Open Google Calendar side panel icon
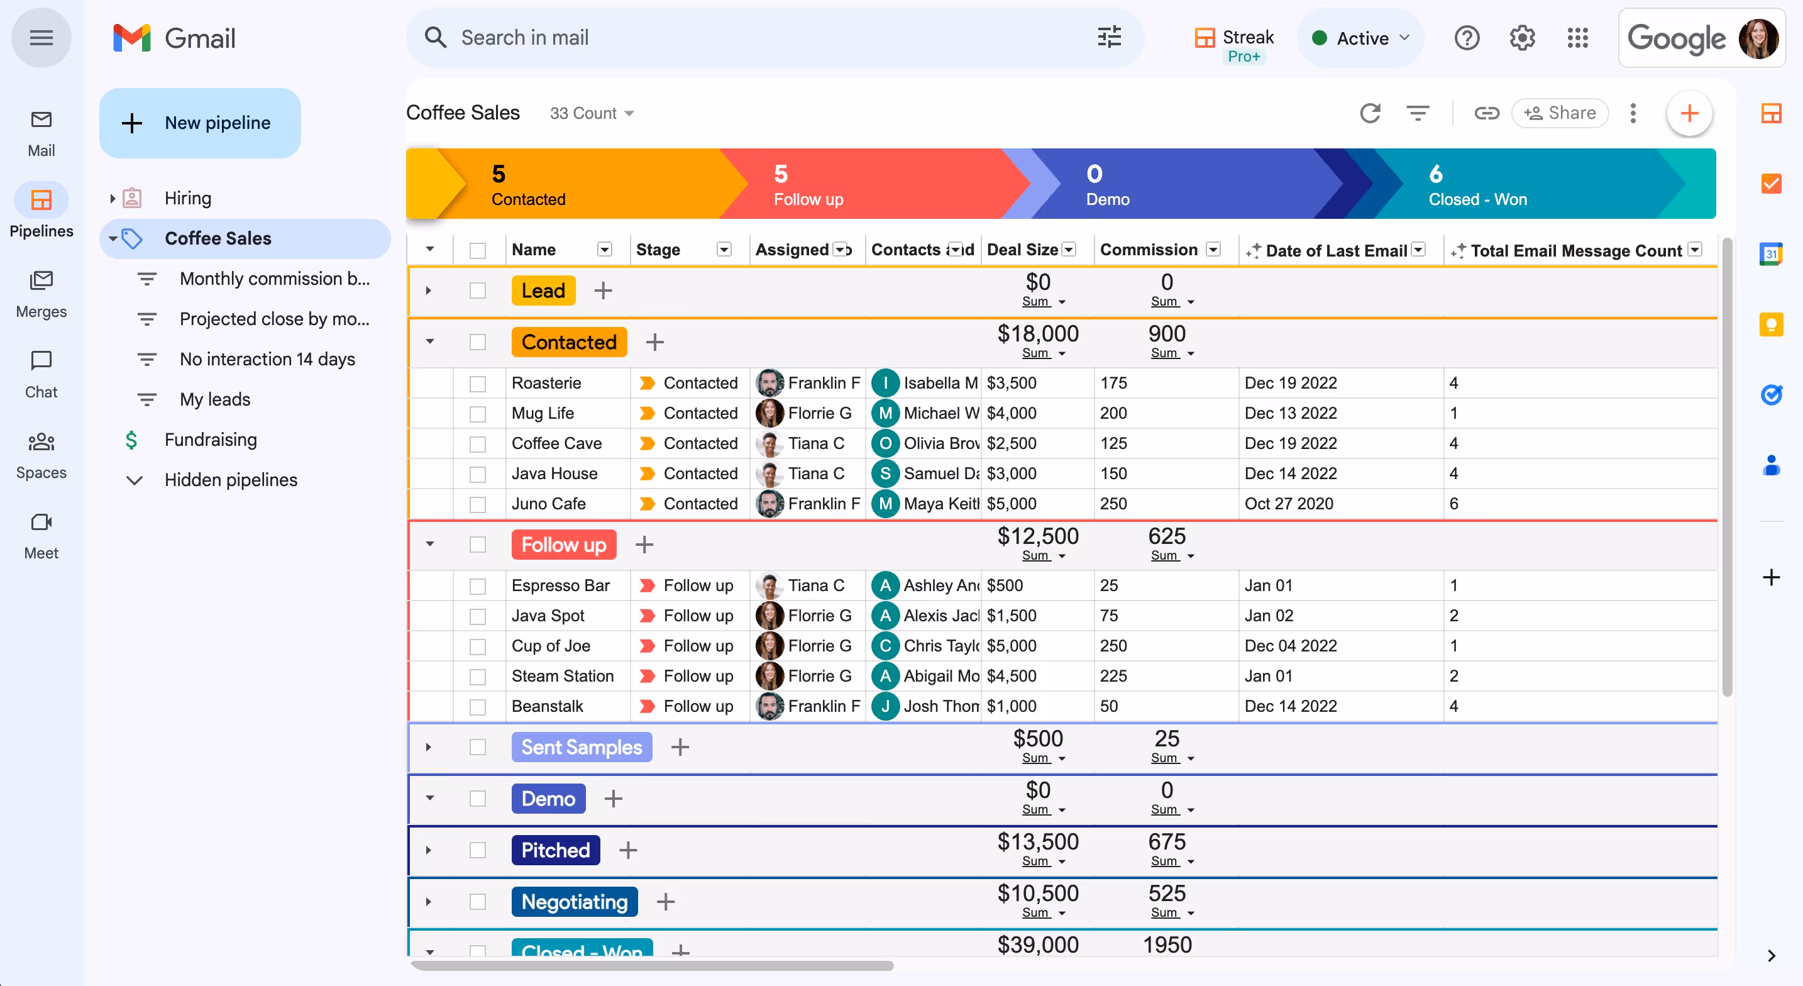Viewport: 1803px width, 986px height. [x=1771, y=253]
